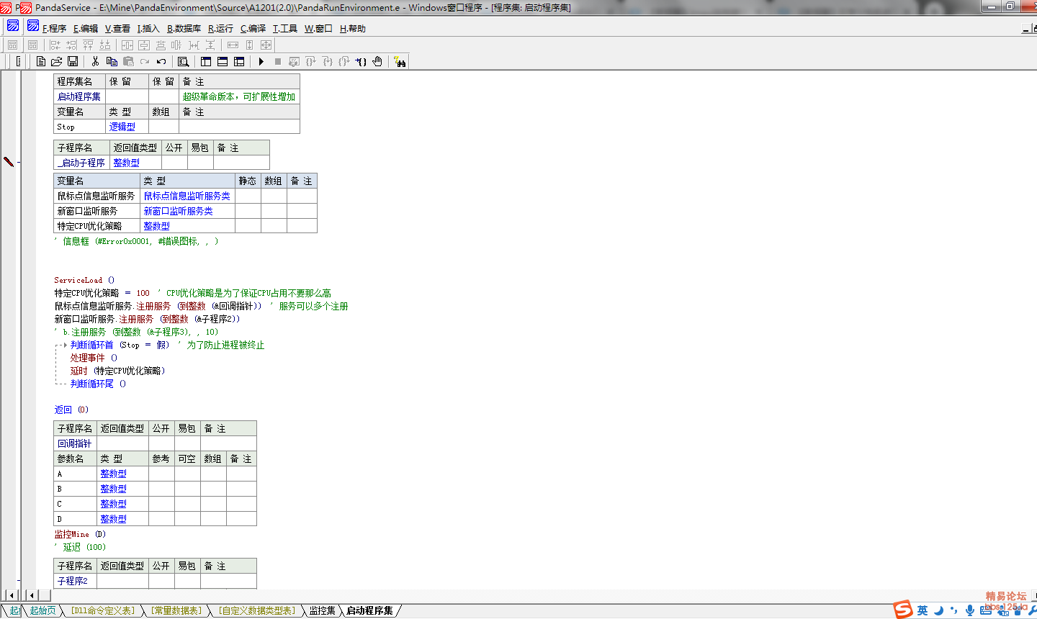Click the document icon left of menu bar

(x=33, y=26)
